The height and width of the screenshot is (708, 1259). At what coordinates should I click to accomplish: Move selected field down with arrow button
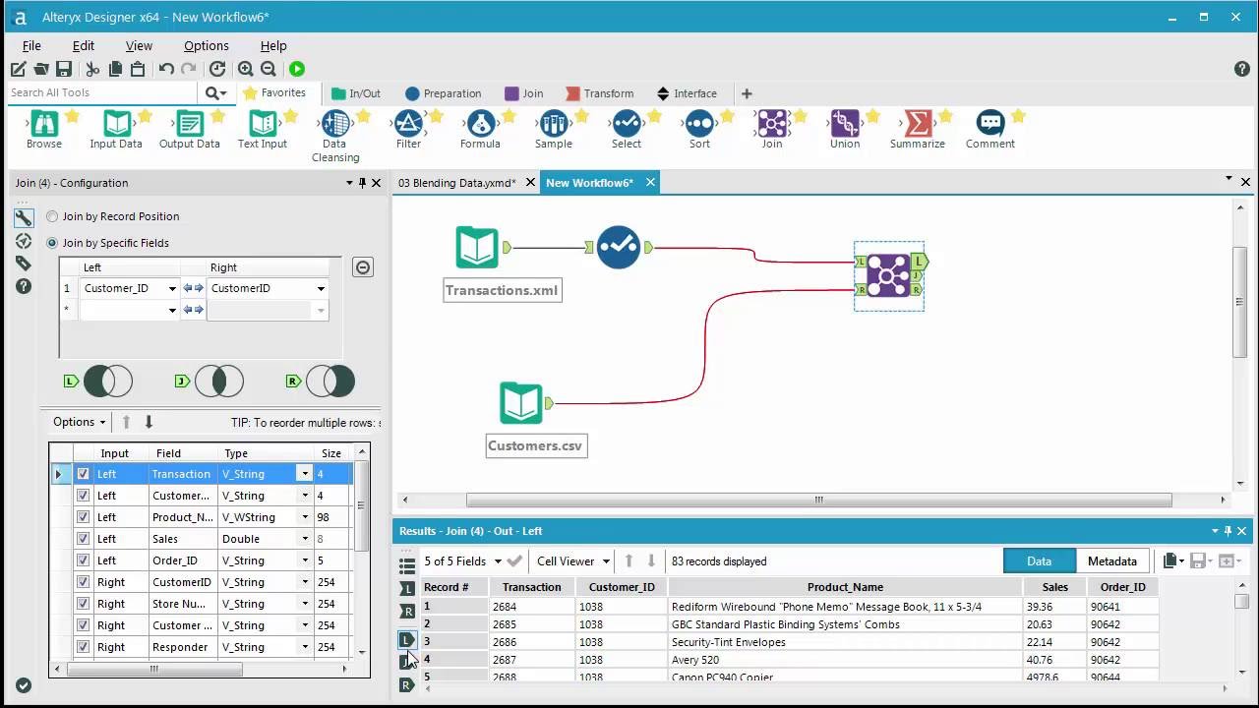tap(149, 422)
